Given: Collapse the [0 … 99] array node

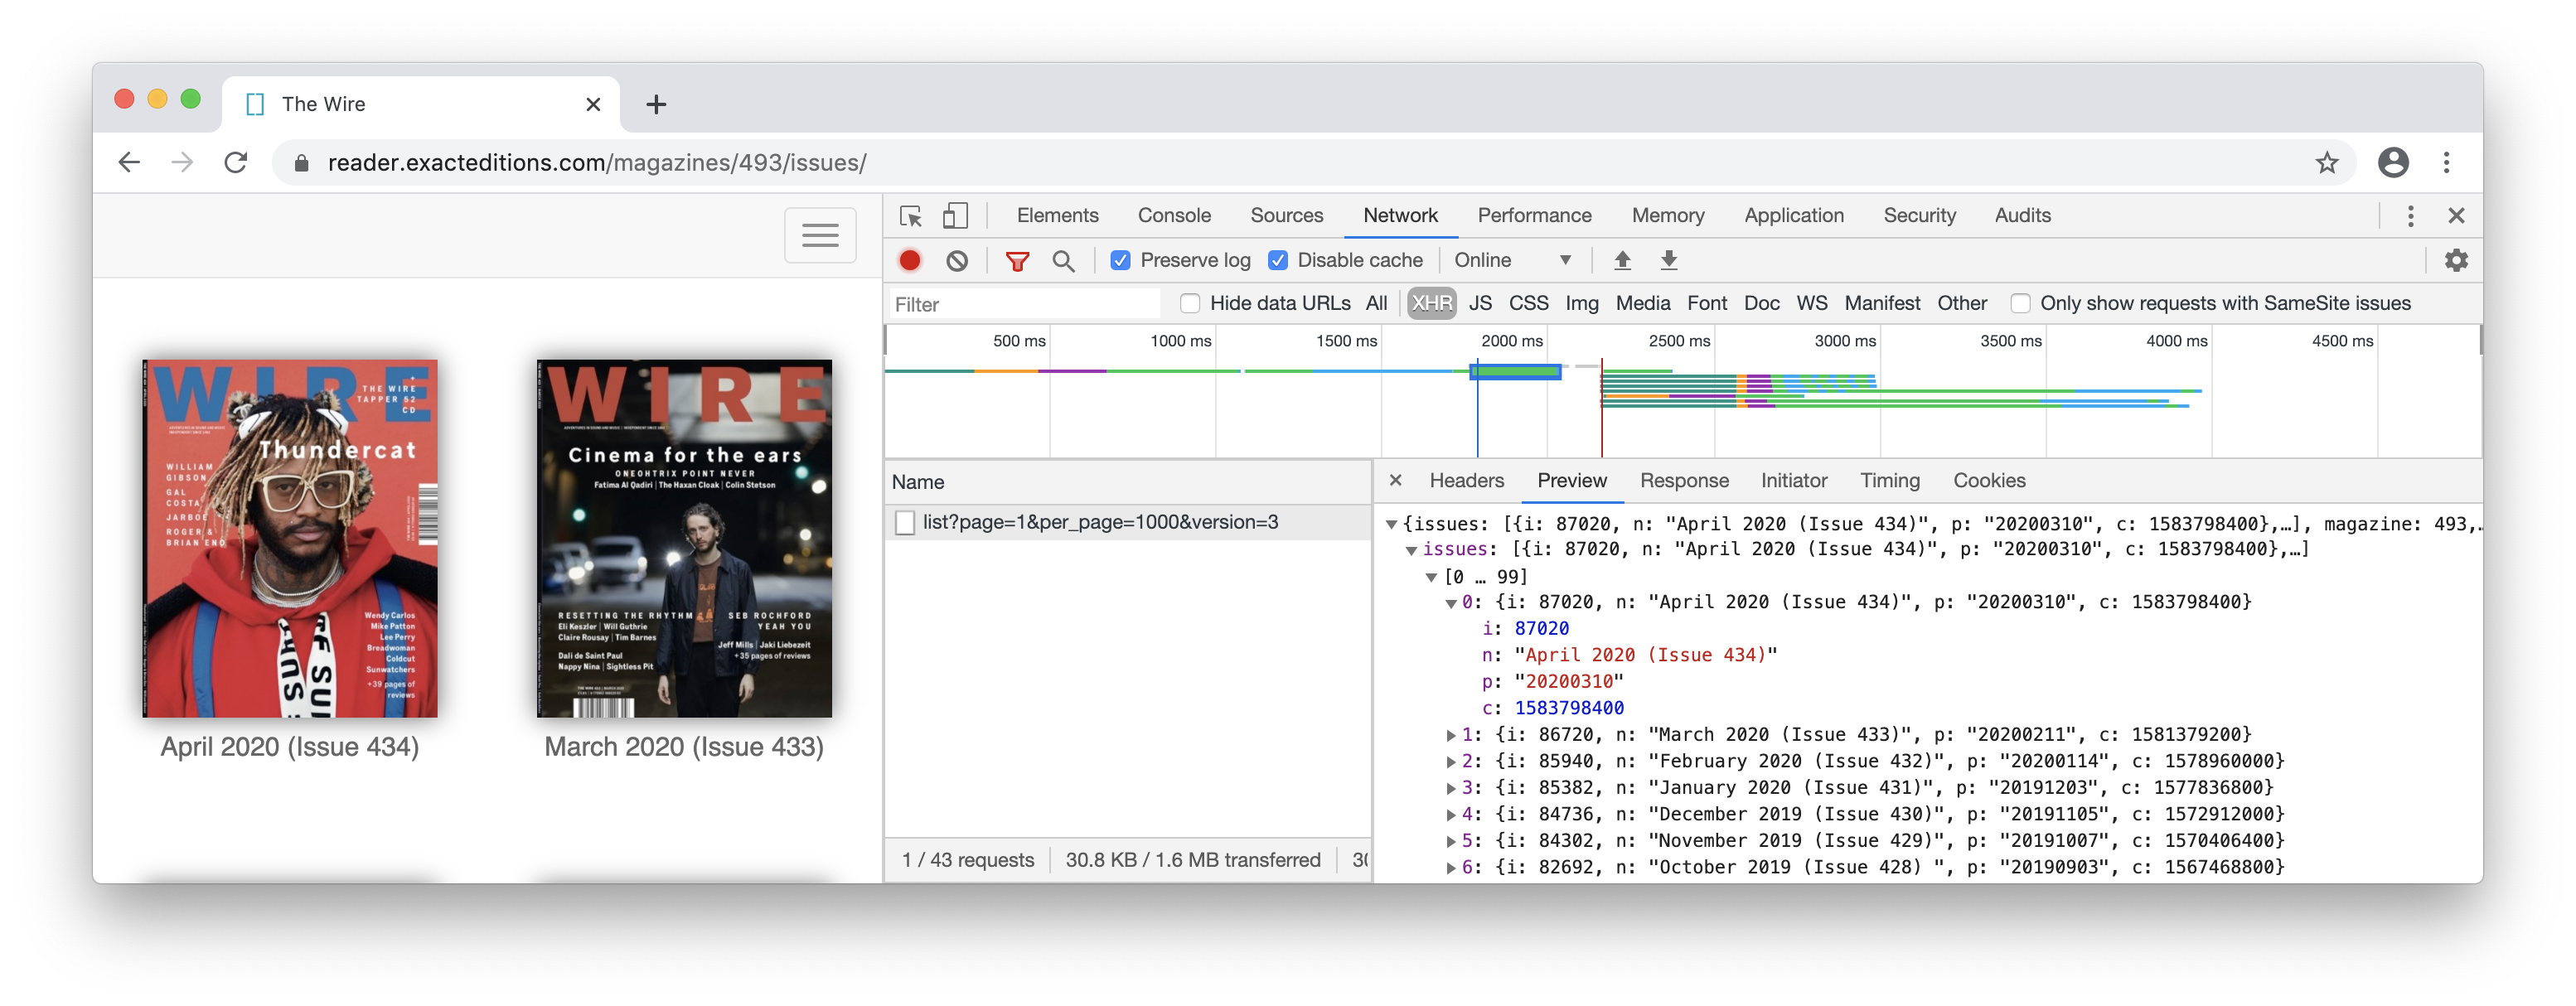Looking at the screenshot, I should click(1432, 577).
